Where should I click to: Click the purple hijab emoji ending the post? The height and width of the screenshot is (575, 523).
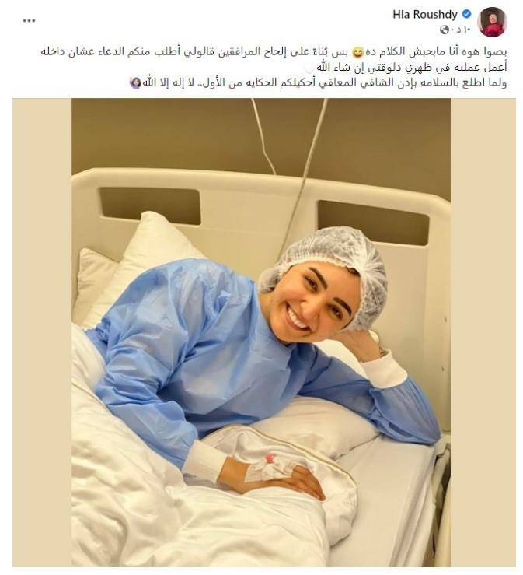pos(135,83)
